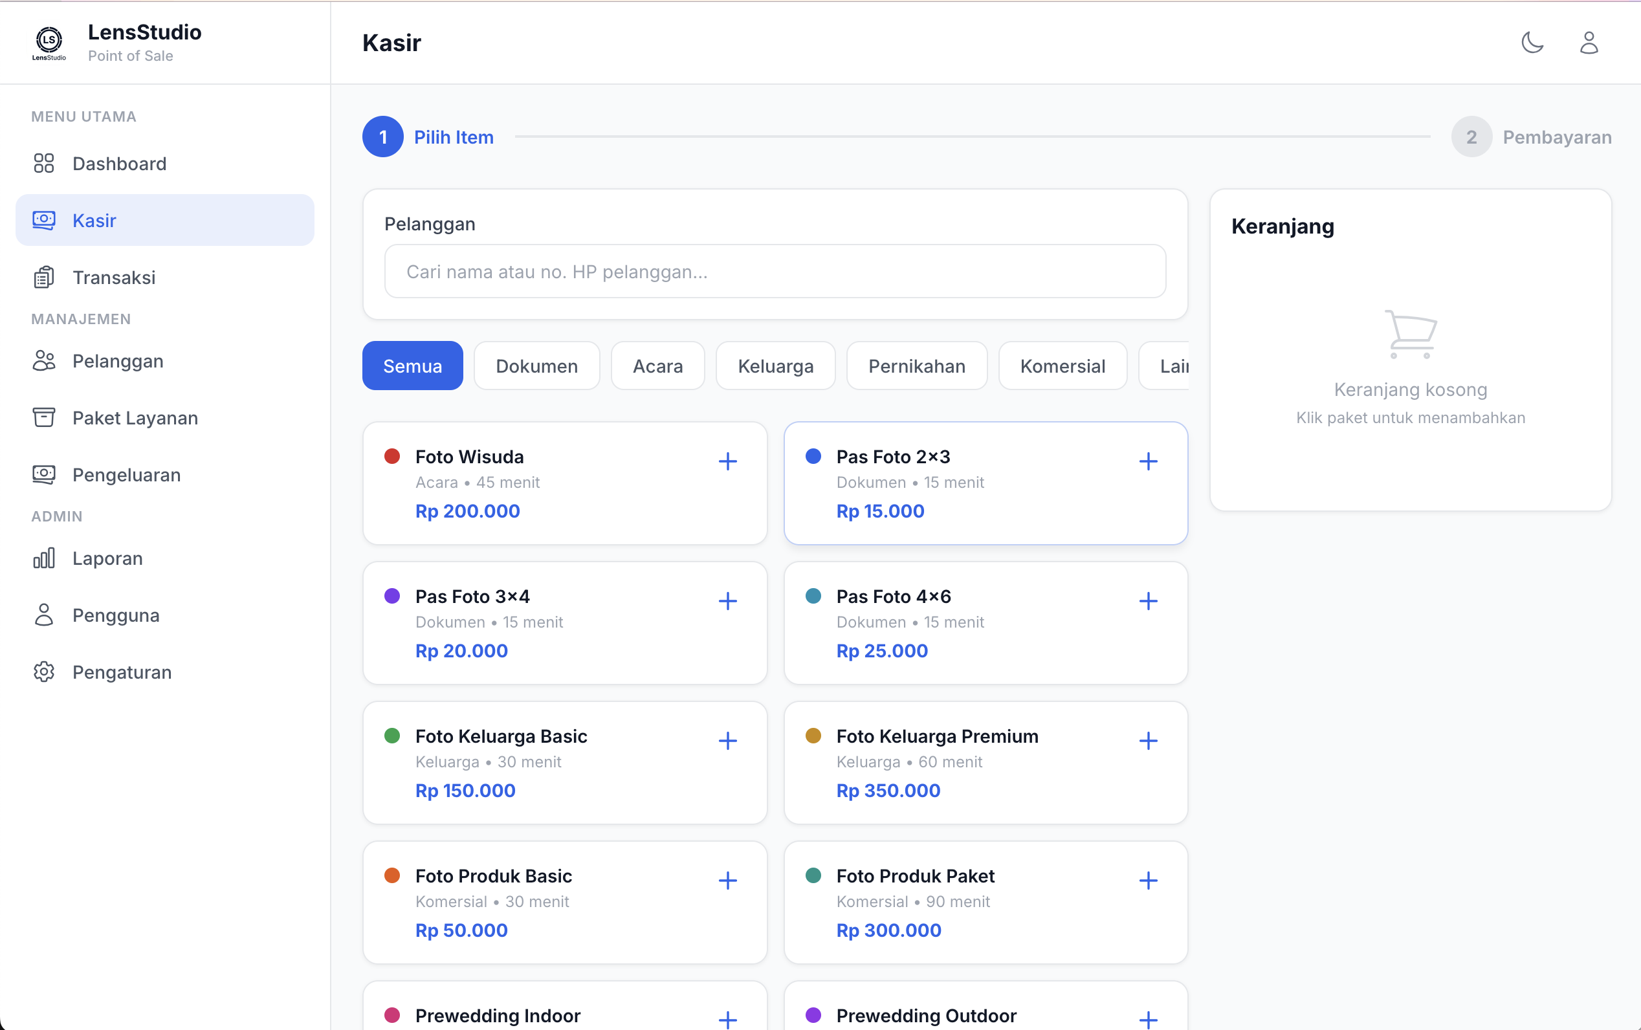Add Pas Foto 2×3 with plus icon
1641x1030 pixels.
click(x=1148, y=461)
